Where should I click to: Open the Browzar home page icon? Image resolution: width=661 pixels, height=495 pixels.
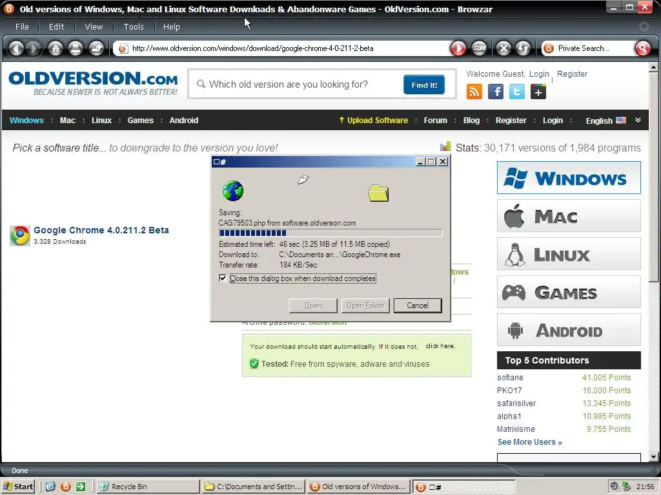(x=56, y=48)
